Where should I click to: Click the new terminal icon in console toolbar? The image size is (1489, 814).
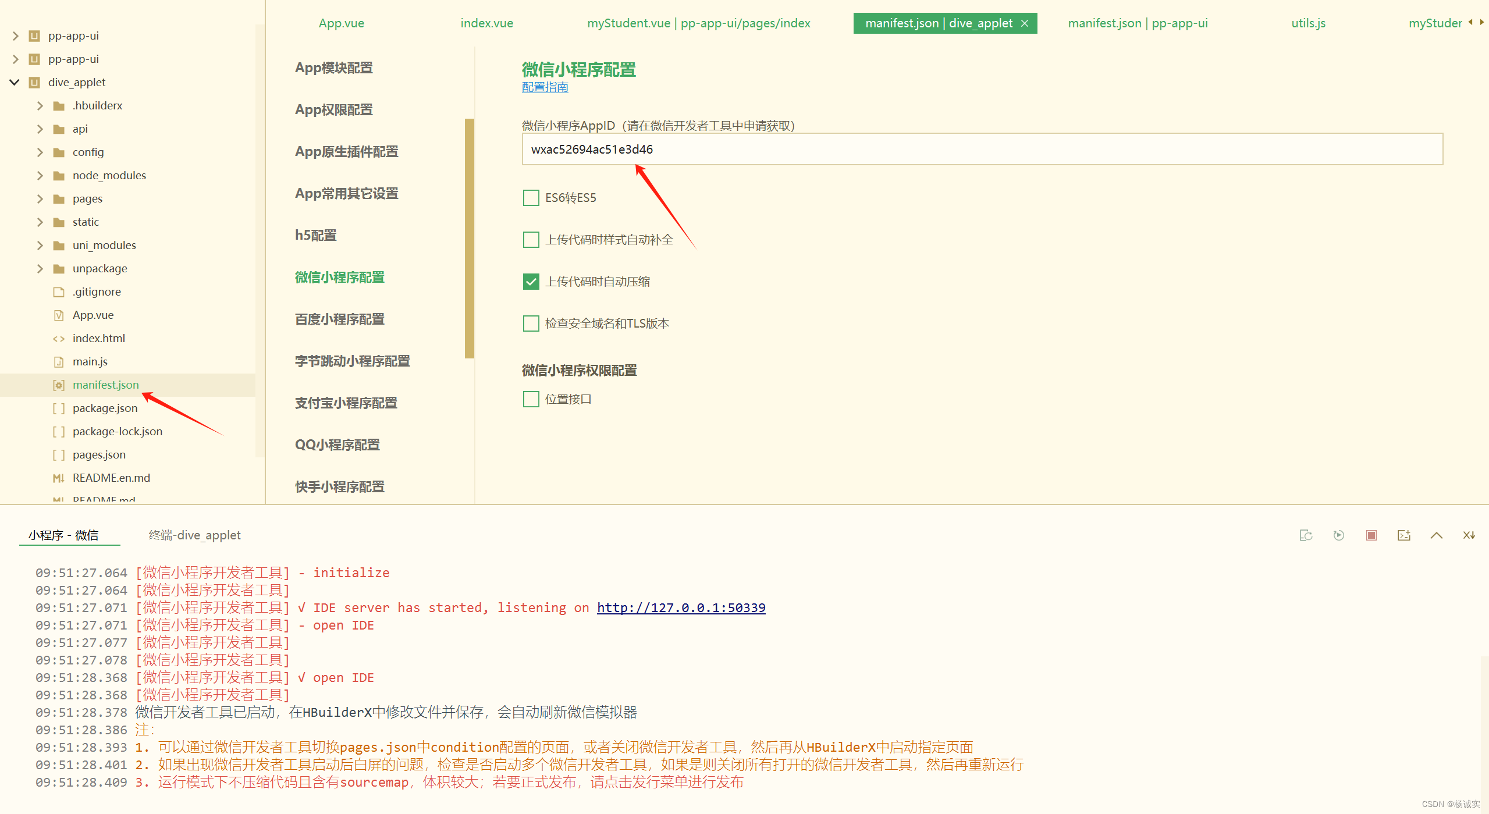[1403, 535]
